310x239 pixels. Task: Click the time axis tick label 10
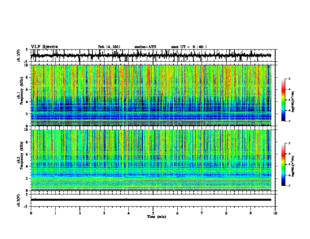pyautogui.click(x=275, y=213)
